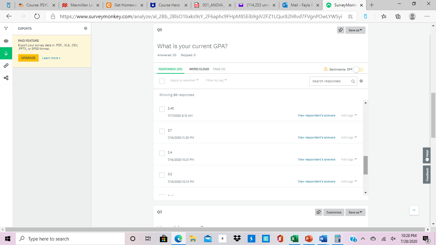
Task: Open the views eye icon in sidebar
Action: [x=6, y=41]
